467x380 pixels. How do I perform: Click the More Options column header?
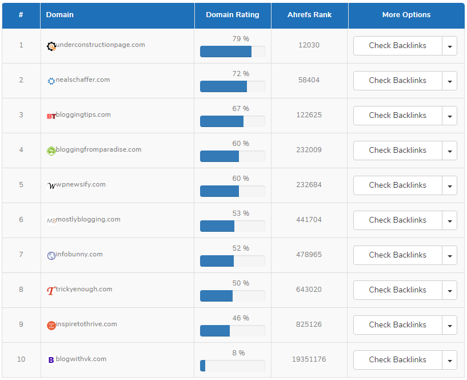coord(406,15)
